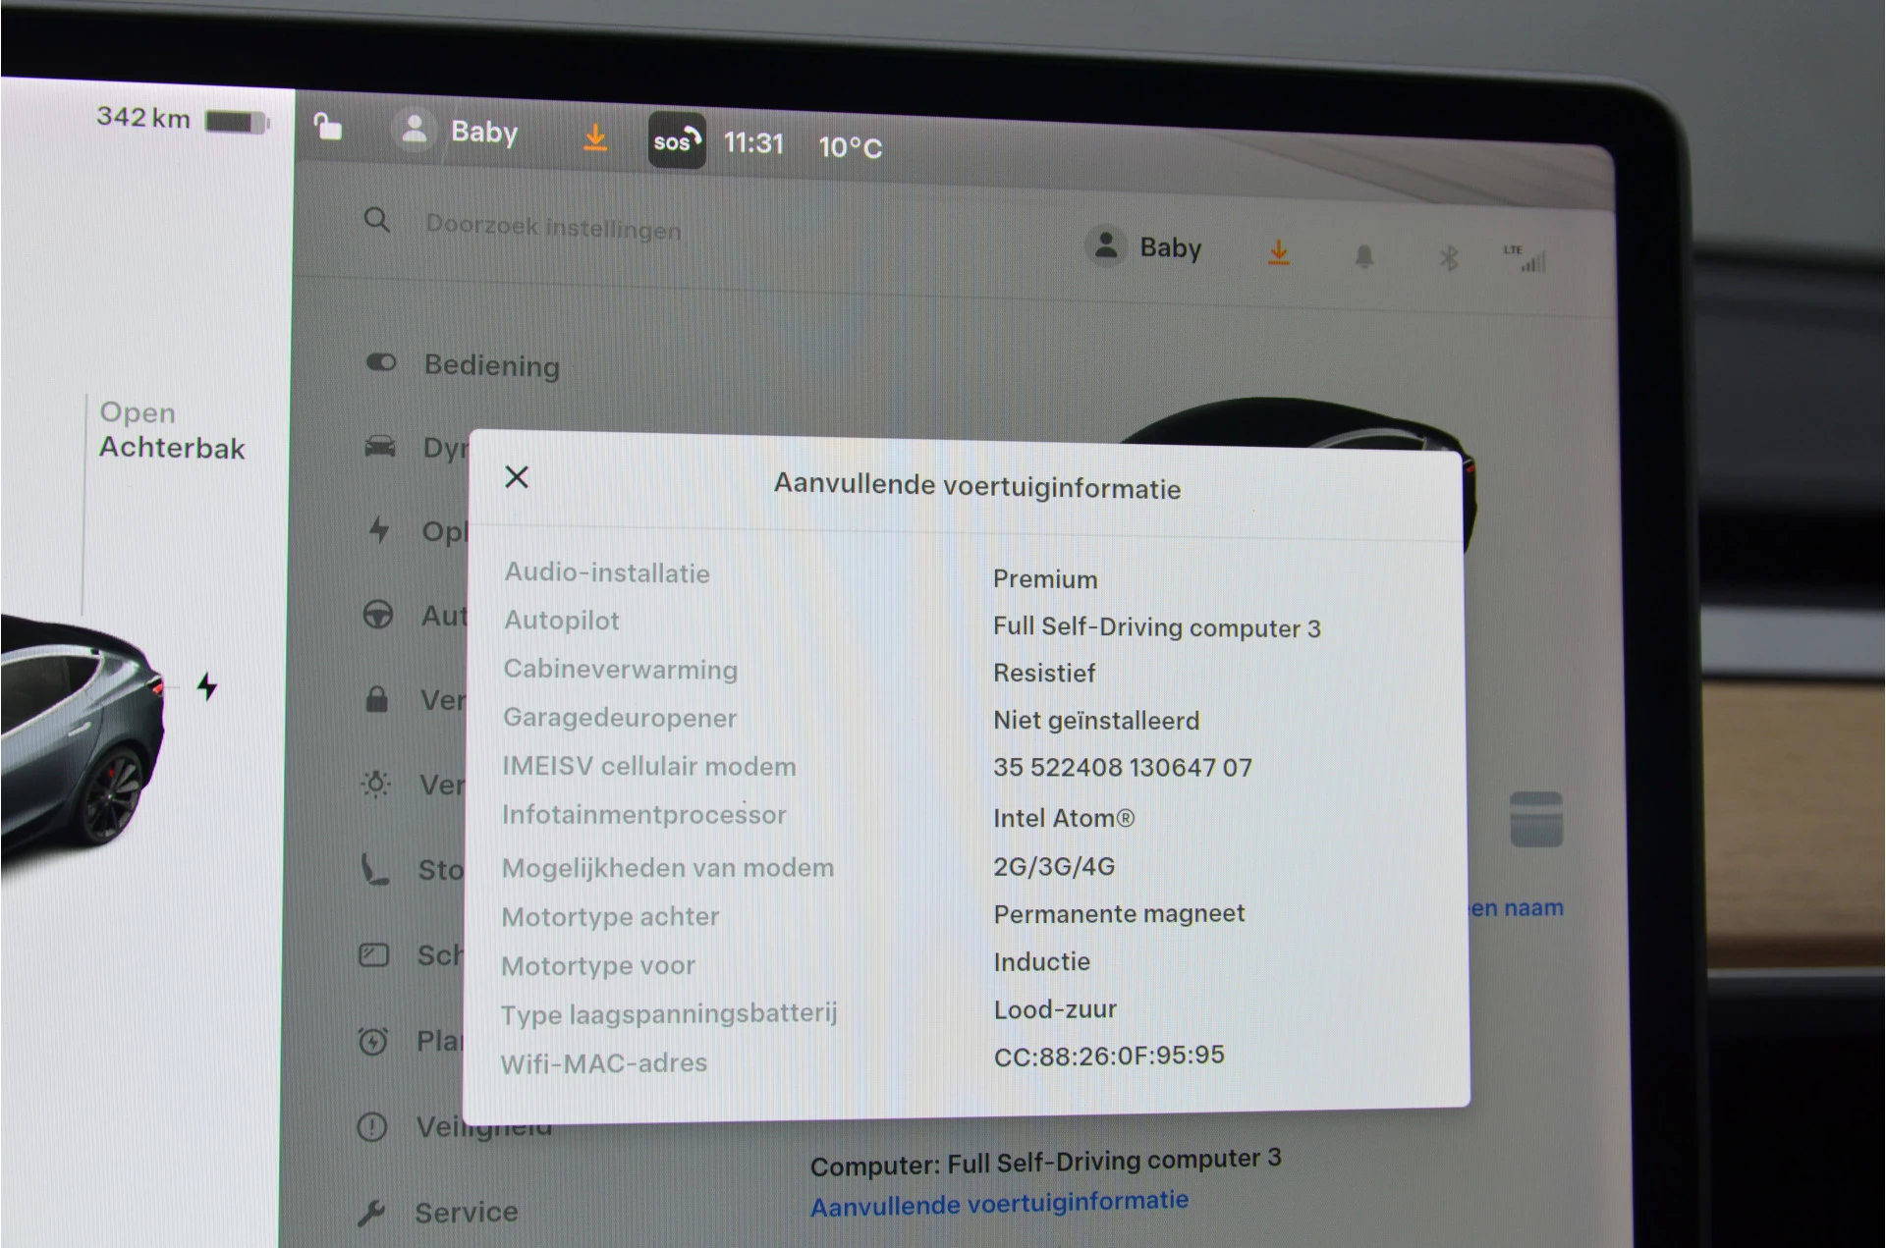Tap the charging bolt icon beside car
Image resolution: width=1886 pixels, height=1248 pixels.
pyautogui.click(x=207, y=686)
